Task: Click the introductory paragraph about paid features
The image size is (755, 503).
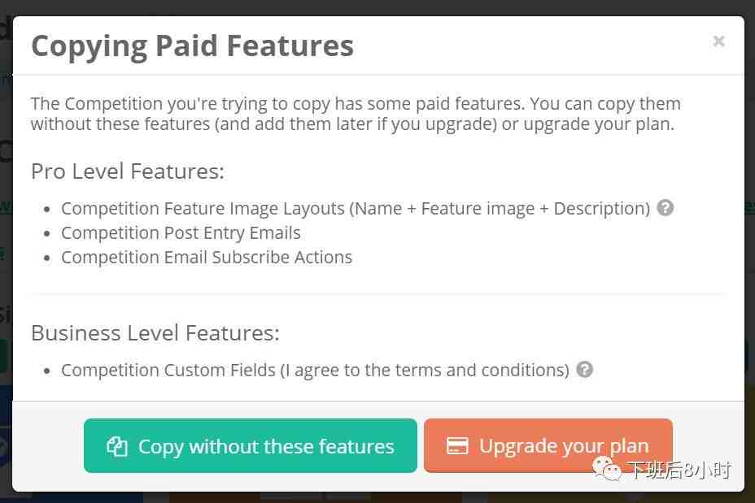Action: coord(356,114)
